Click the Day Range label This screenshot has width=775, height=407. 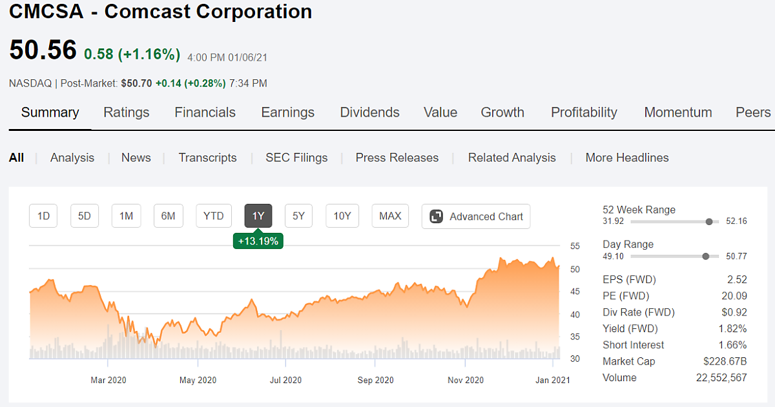tap(628, 244)
